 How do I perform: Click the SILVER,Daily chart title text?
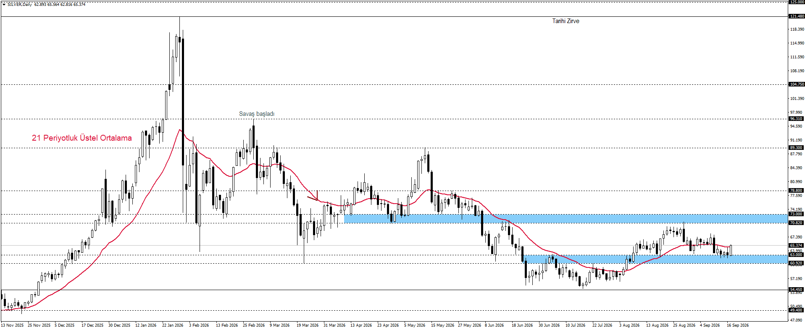[20, 4]
